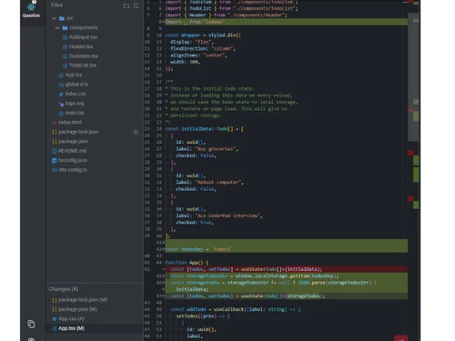Viewport: 455px width, 341px height.
Task: Open the Question panel React icon
Action: [31, 7]
